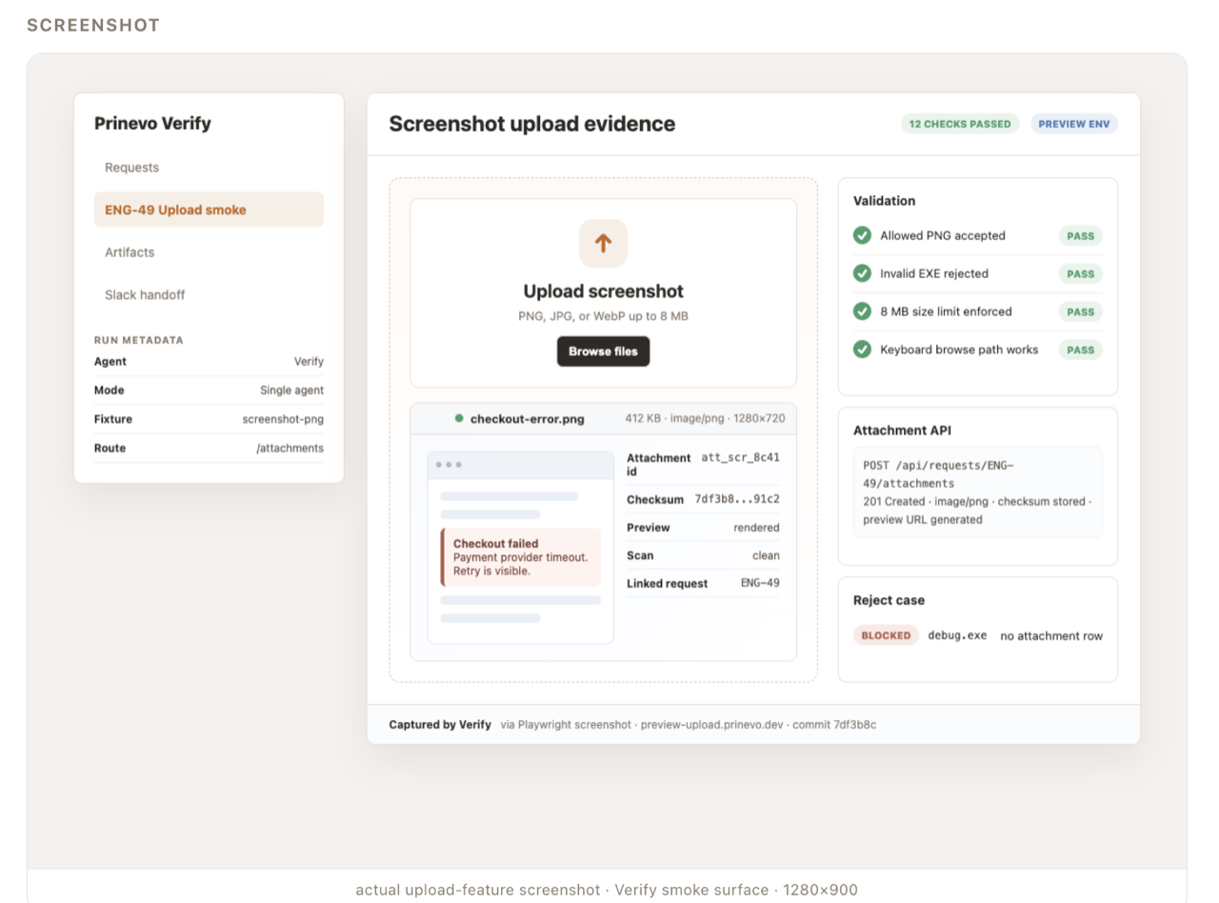Open Slack handoff in the sidebar
This screenshot has height=903, width=1219.
point(209,295)
